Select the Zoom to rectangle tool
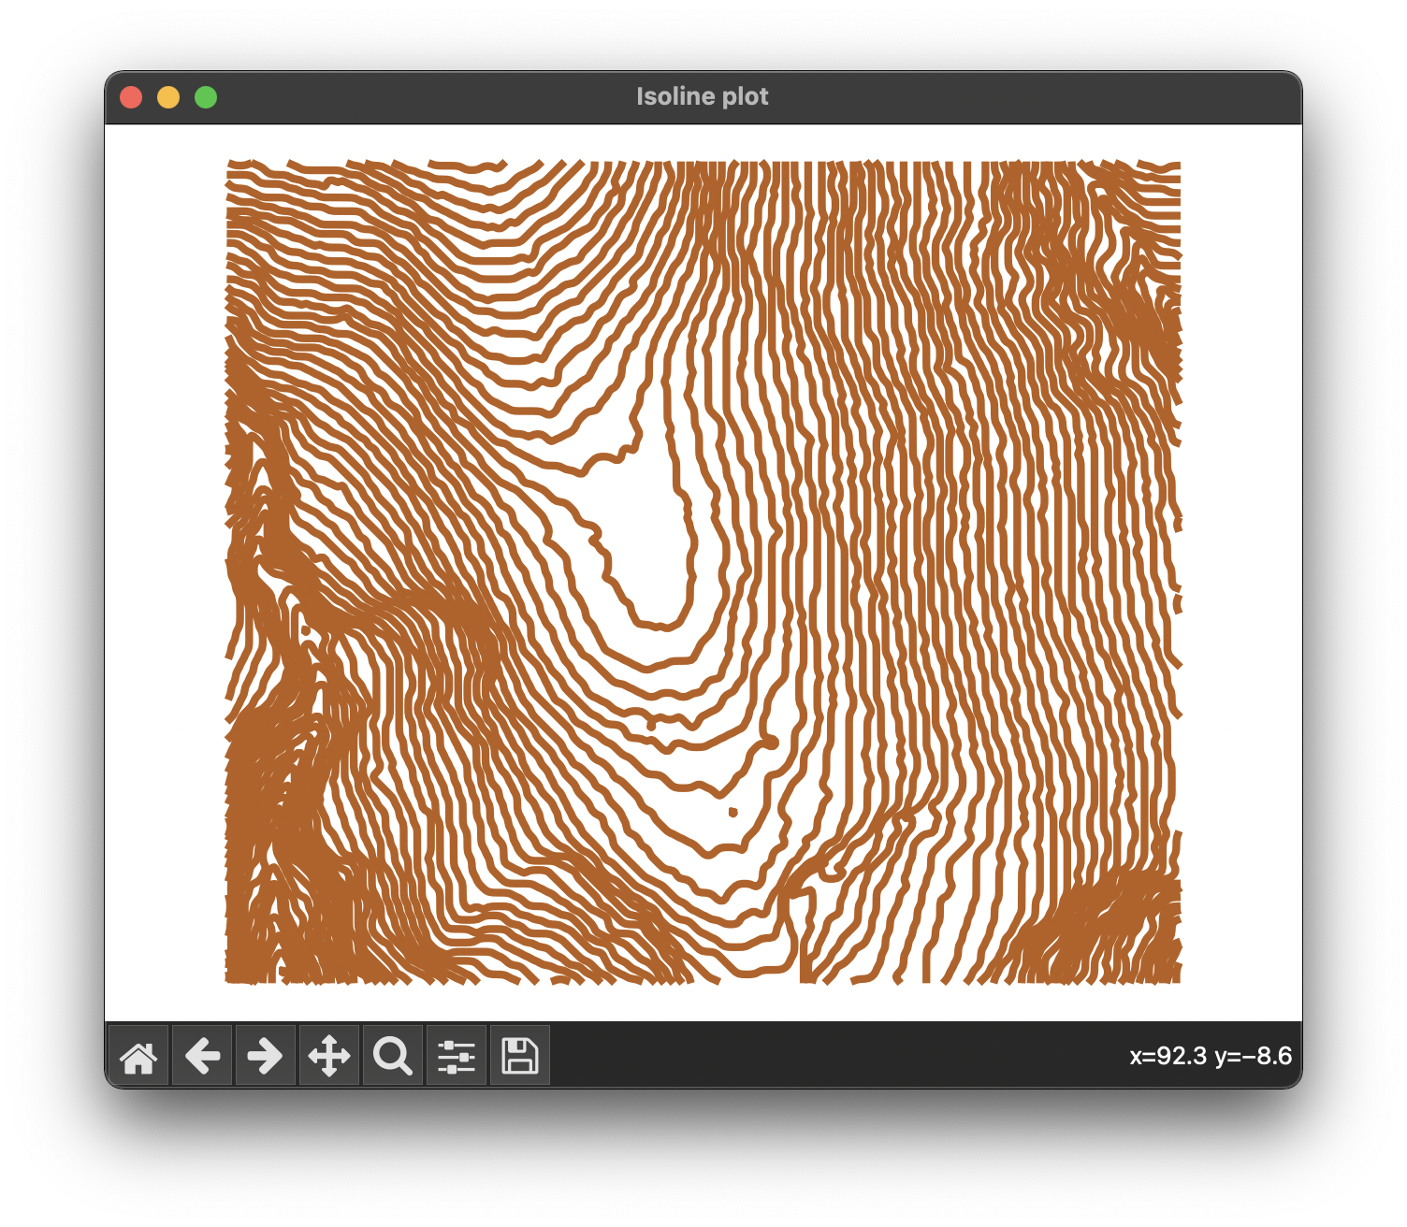Screen dimensions: 1407x1227 tap(393, 1057)
